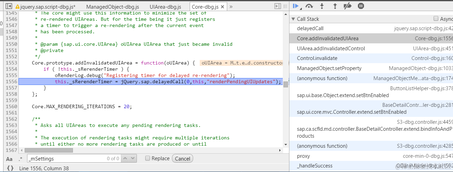The width and height of the screenshot is (453, 172).
Task: Click the horizontal scrollbar thumb in code editor
Action: click(49, 150)
